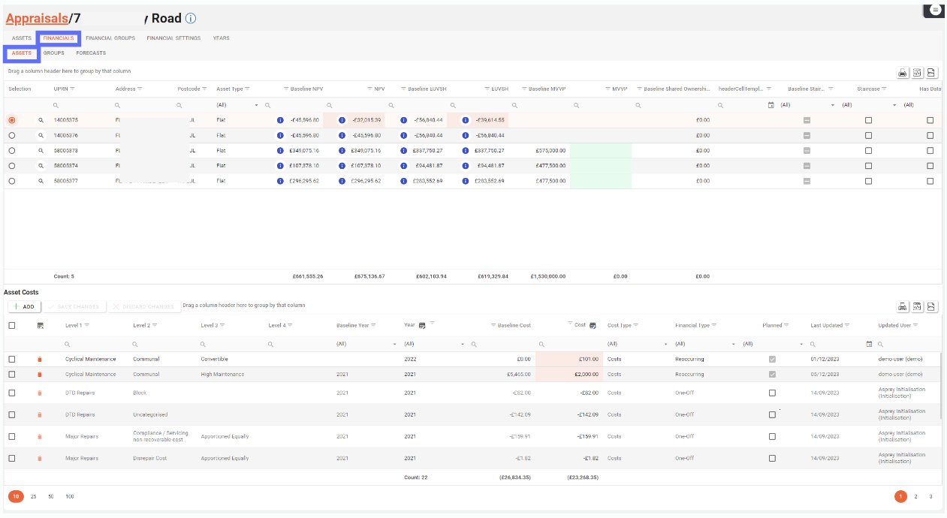This screenshot has height=518, width=947.
Task: Delete the Compliance / Servicing cost row
Action: click(x=40, y=436)
